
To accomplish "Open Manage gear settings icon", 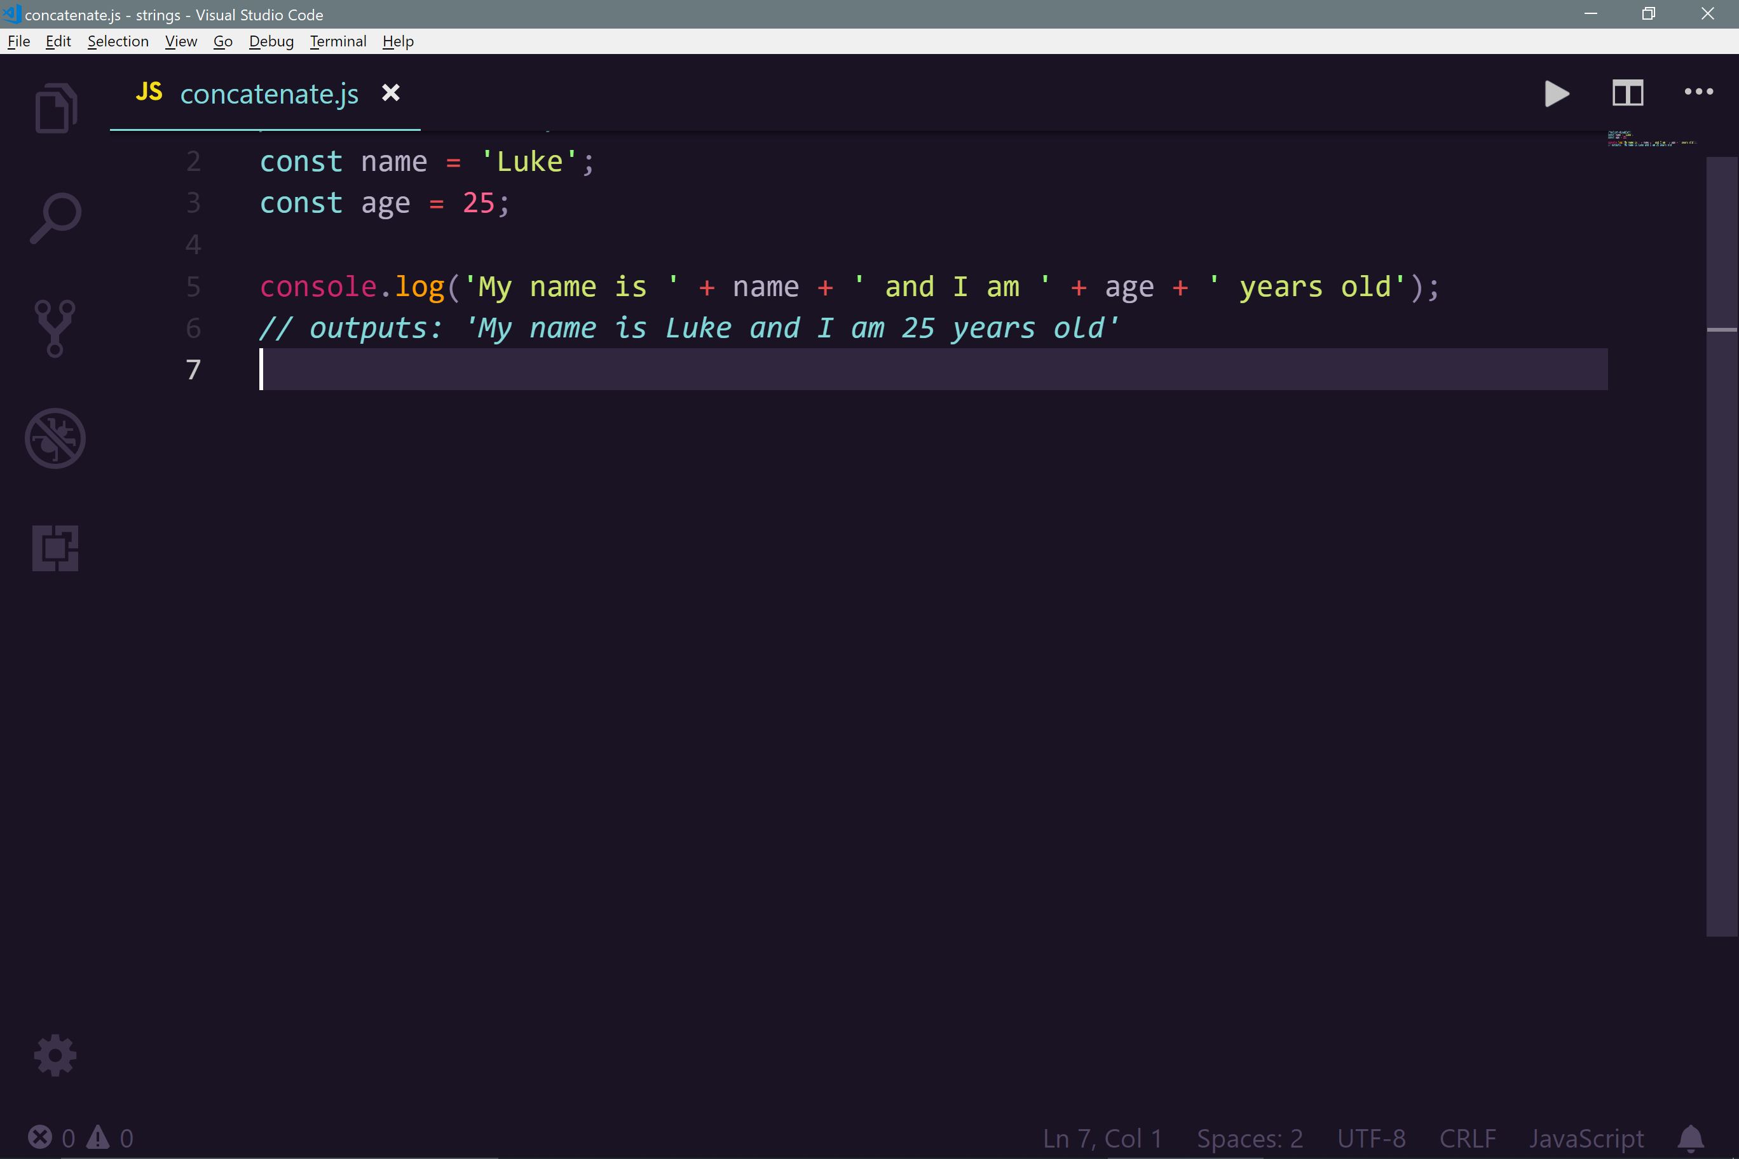I will pos(55,1055).
